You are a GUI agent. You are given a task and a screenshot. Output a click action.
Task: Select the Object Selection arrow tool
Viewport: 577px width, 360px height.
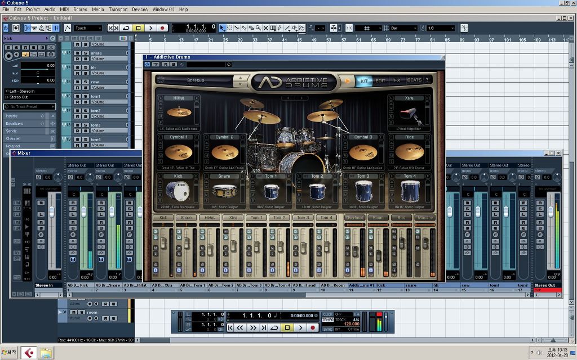tap(223, 28)
